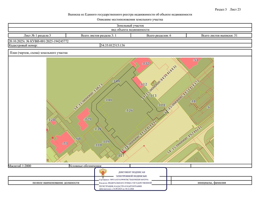Click parcel label :126 on the map
The height and width of the screenshot is (201, 260).
[x=129, y=111]
